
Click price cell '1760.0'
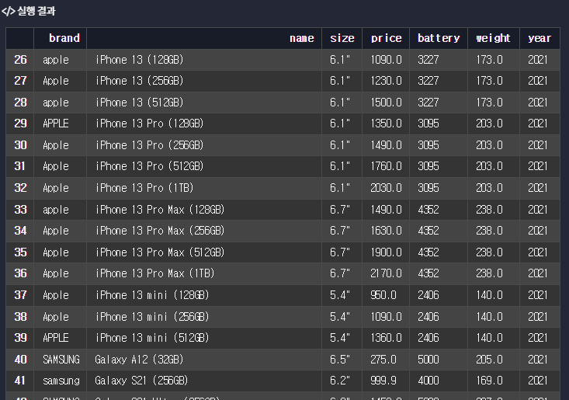click(x=386, y=166)
